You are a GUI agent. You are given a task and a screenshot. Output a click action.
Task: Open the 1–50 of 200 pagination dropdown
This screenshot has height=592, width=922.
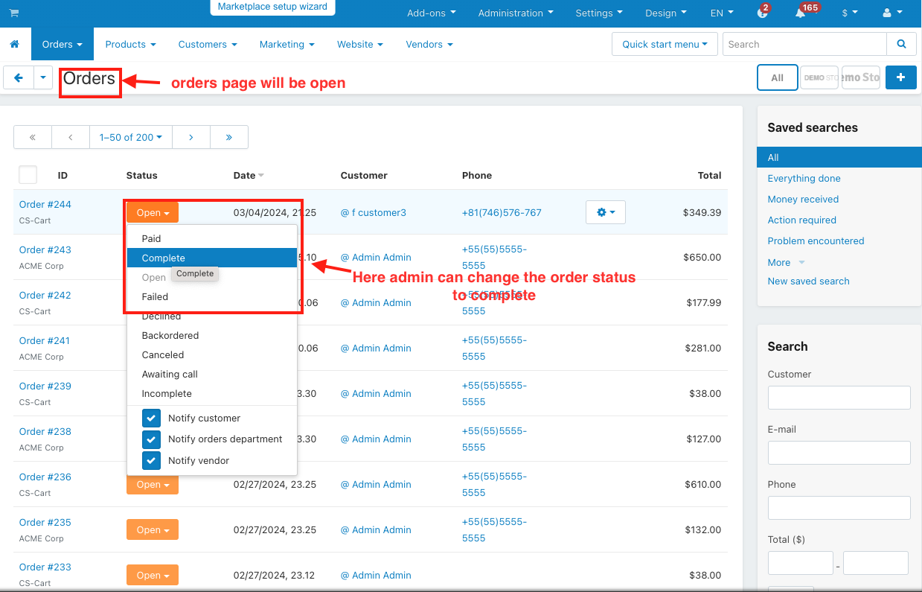pyautogui.click(x=130, y=137)
